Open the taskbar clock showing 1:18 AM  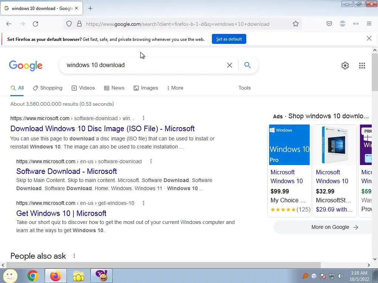(359, 276)
